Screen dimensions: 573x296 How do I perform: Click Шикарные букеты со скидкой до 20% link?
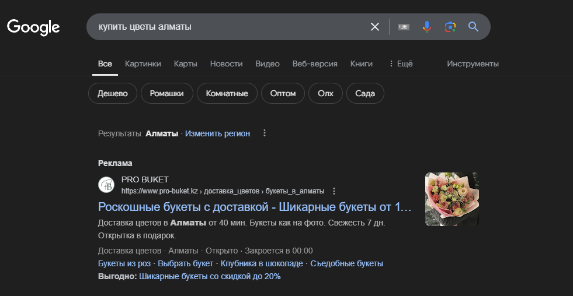pos(210,276)
